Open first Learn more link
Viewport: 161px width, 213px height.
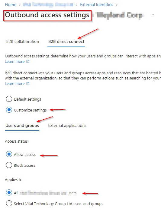15,62
